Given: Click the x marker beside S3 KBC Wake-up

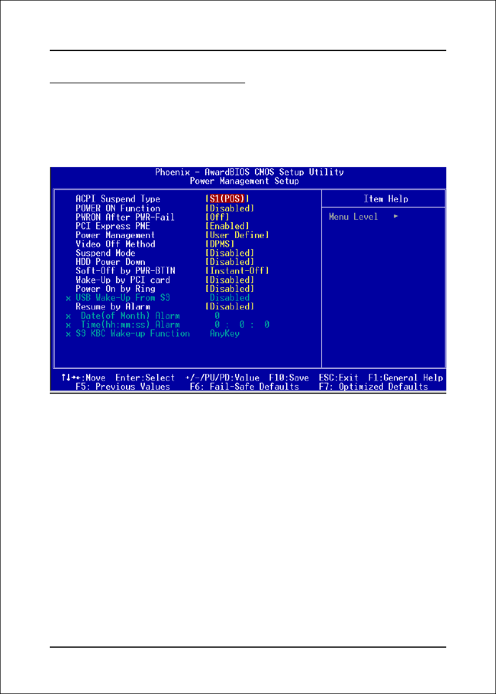Looking at the screenshot, I should tap(69, 334).
